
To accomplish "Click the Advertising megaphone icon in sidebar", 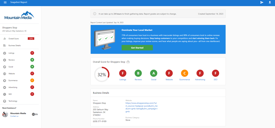I will (5, 88).
